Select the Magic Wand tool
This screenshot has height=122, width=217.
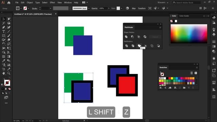[x=4, y=23]
